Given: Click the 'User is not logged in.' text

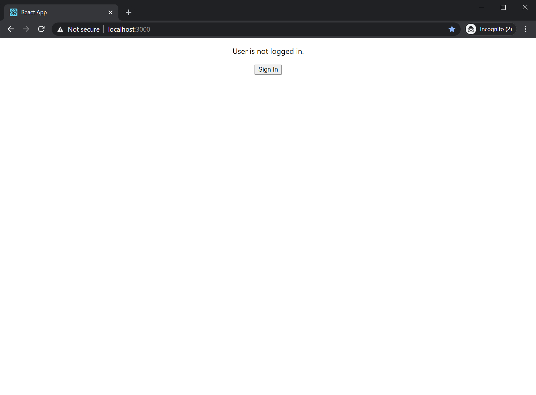Looking at the screenshot, I should [x=268, y=51].
